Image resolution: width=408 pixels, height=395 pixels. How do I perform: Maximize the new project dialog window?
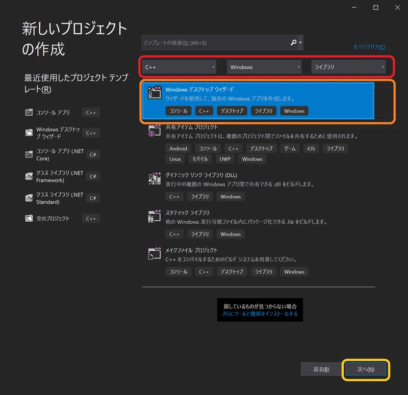[376, 8]
